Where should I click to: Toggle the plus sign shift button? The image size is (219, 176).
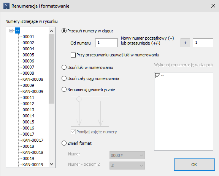185,43
